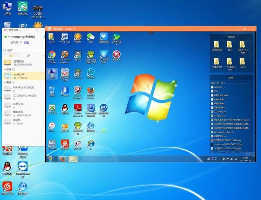Open the Computer icon on the local desktop

pyautogui.click(x=7, y=8)
